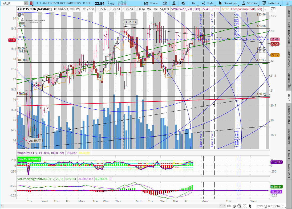The height and width of the screenshot is (209, 292).
Task: Change the 2h timeframe selector
Action: coord(193,3)
